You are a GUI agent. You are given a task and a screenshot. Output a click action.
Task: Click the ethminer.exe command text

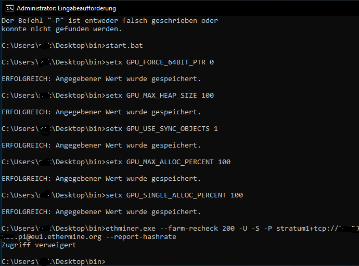pyautogui.click(x=131, y=228)
